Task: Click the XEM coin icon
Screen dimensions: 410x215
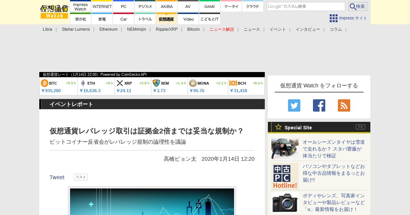Action: (x=156, y=83)
